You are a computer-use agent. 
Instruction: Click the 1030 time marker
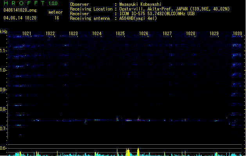237,34
